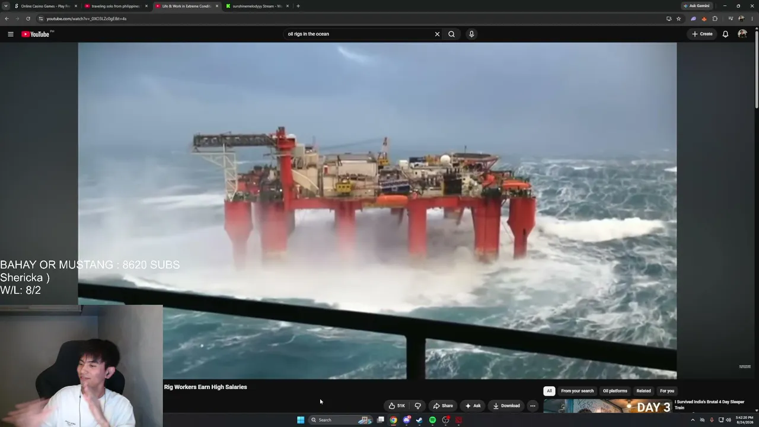The image size is (759, 427).
Task: Switch to traveling solo from philippines tab
Action: tap(116, 6)
